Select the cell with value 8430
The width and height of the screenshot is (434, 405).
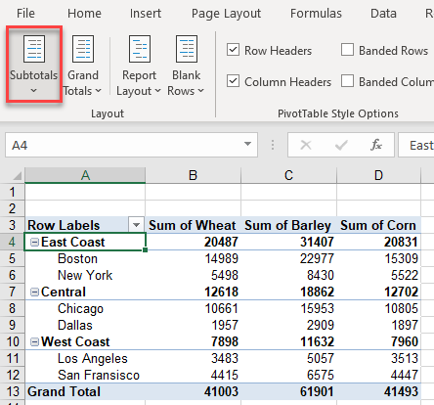click(x=288, y=275)
